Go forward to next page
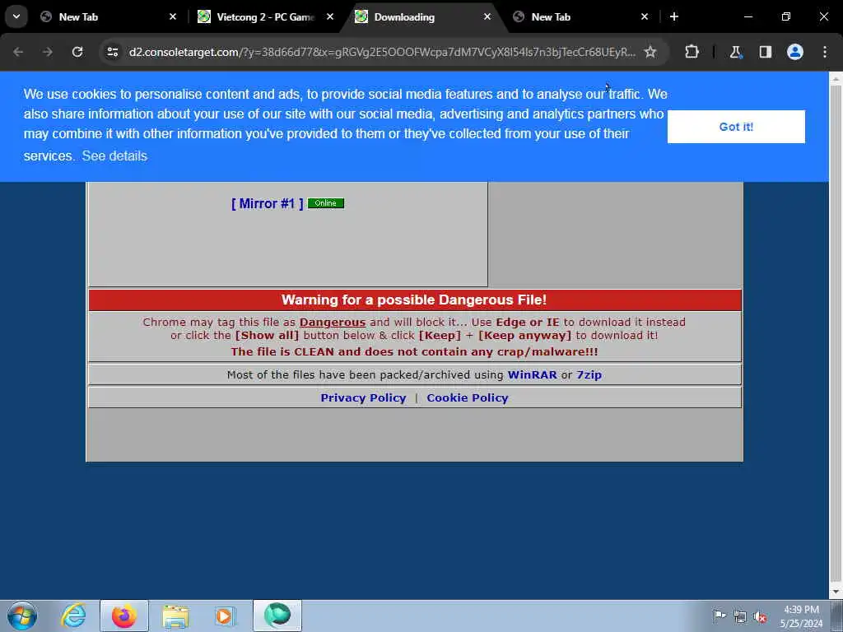843x632 pixels. (x=48, y=52)
